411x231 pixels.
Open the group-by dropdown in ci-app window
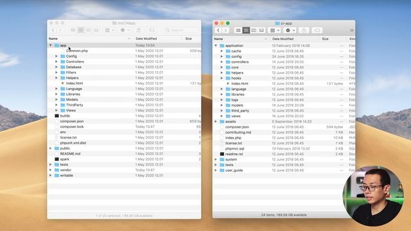(274, 30)
